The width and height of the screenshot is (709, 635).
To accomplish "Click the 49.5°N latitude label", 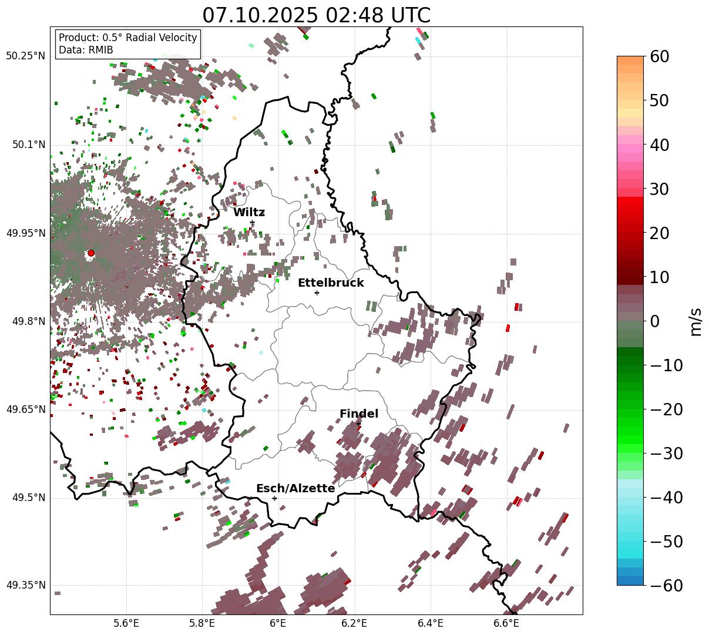I will click(x=28, y=498).
